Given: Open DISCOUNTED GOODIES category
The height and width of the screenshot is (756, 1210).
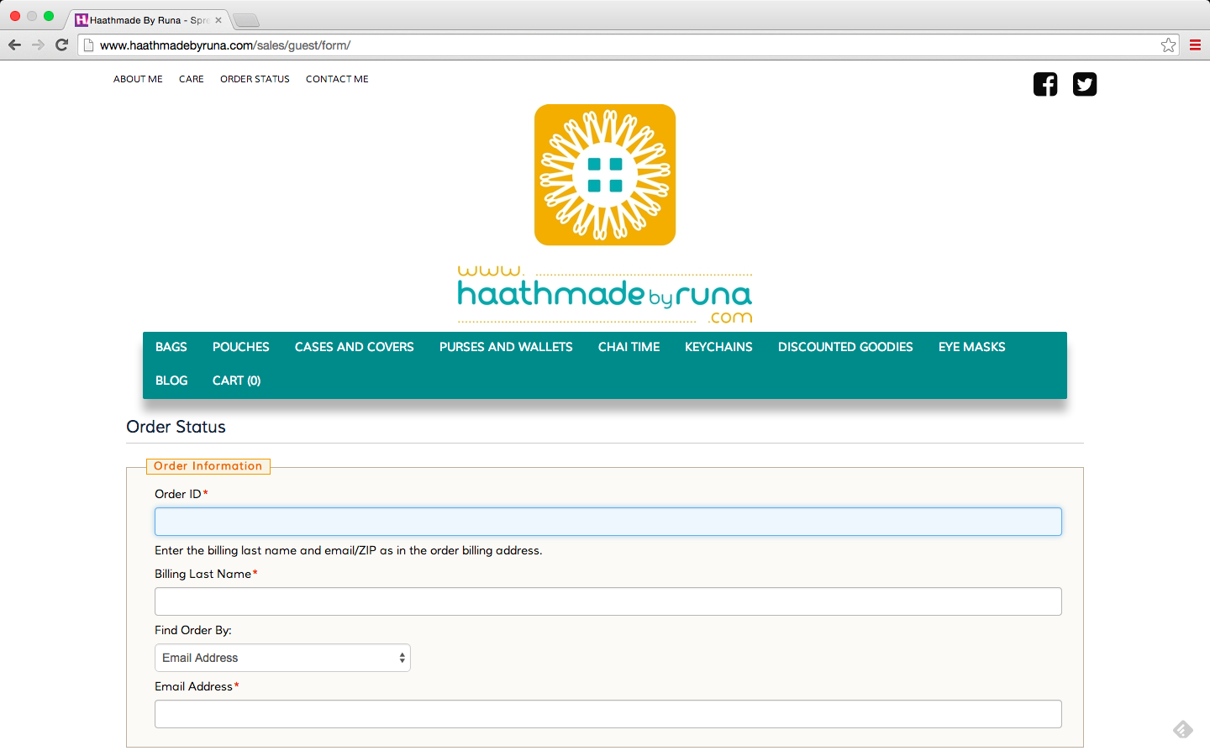Looking at the screenshot, I should 845,347.
